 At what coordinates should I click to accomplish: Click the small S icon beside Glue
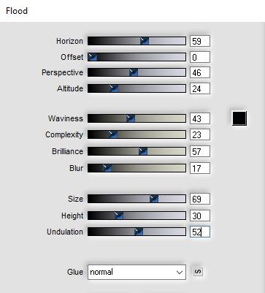pyautogui.click(x=198, y=272)
